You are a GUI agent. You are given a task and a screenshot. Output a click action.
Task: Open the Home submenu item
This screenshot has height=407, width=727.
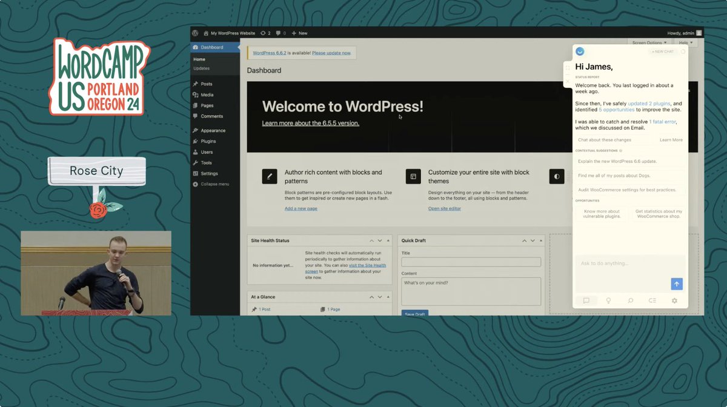click(199, 59)
